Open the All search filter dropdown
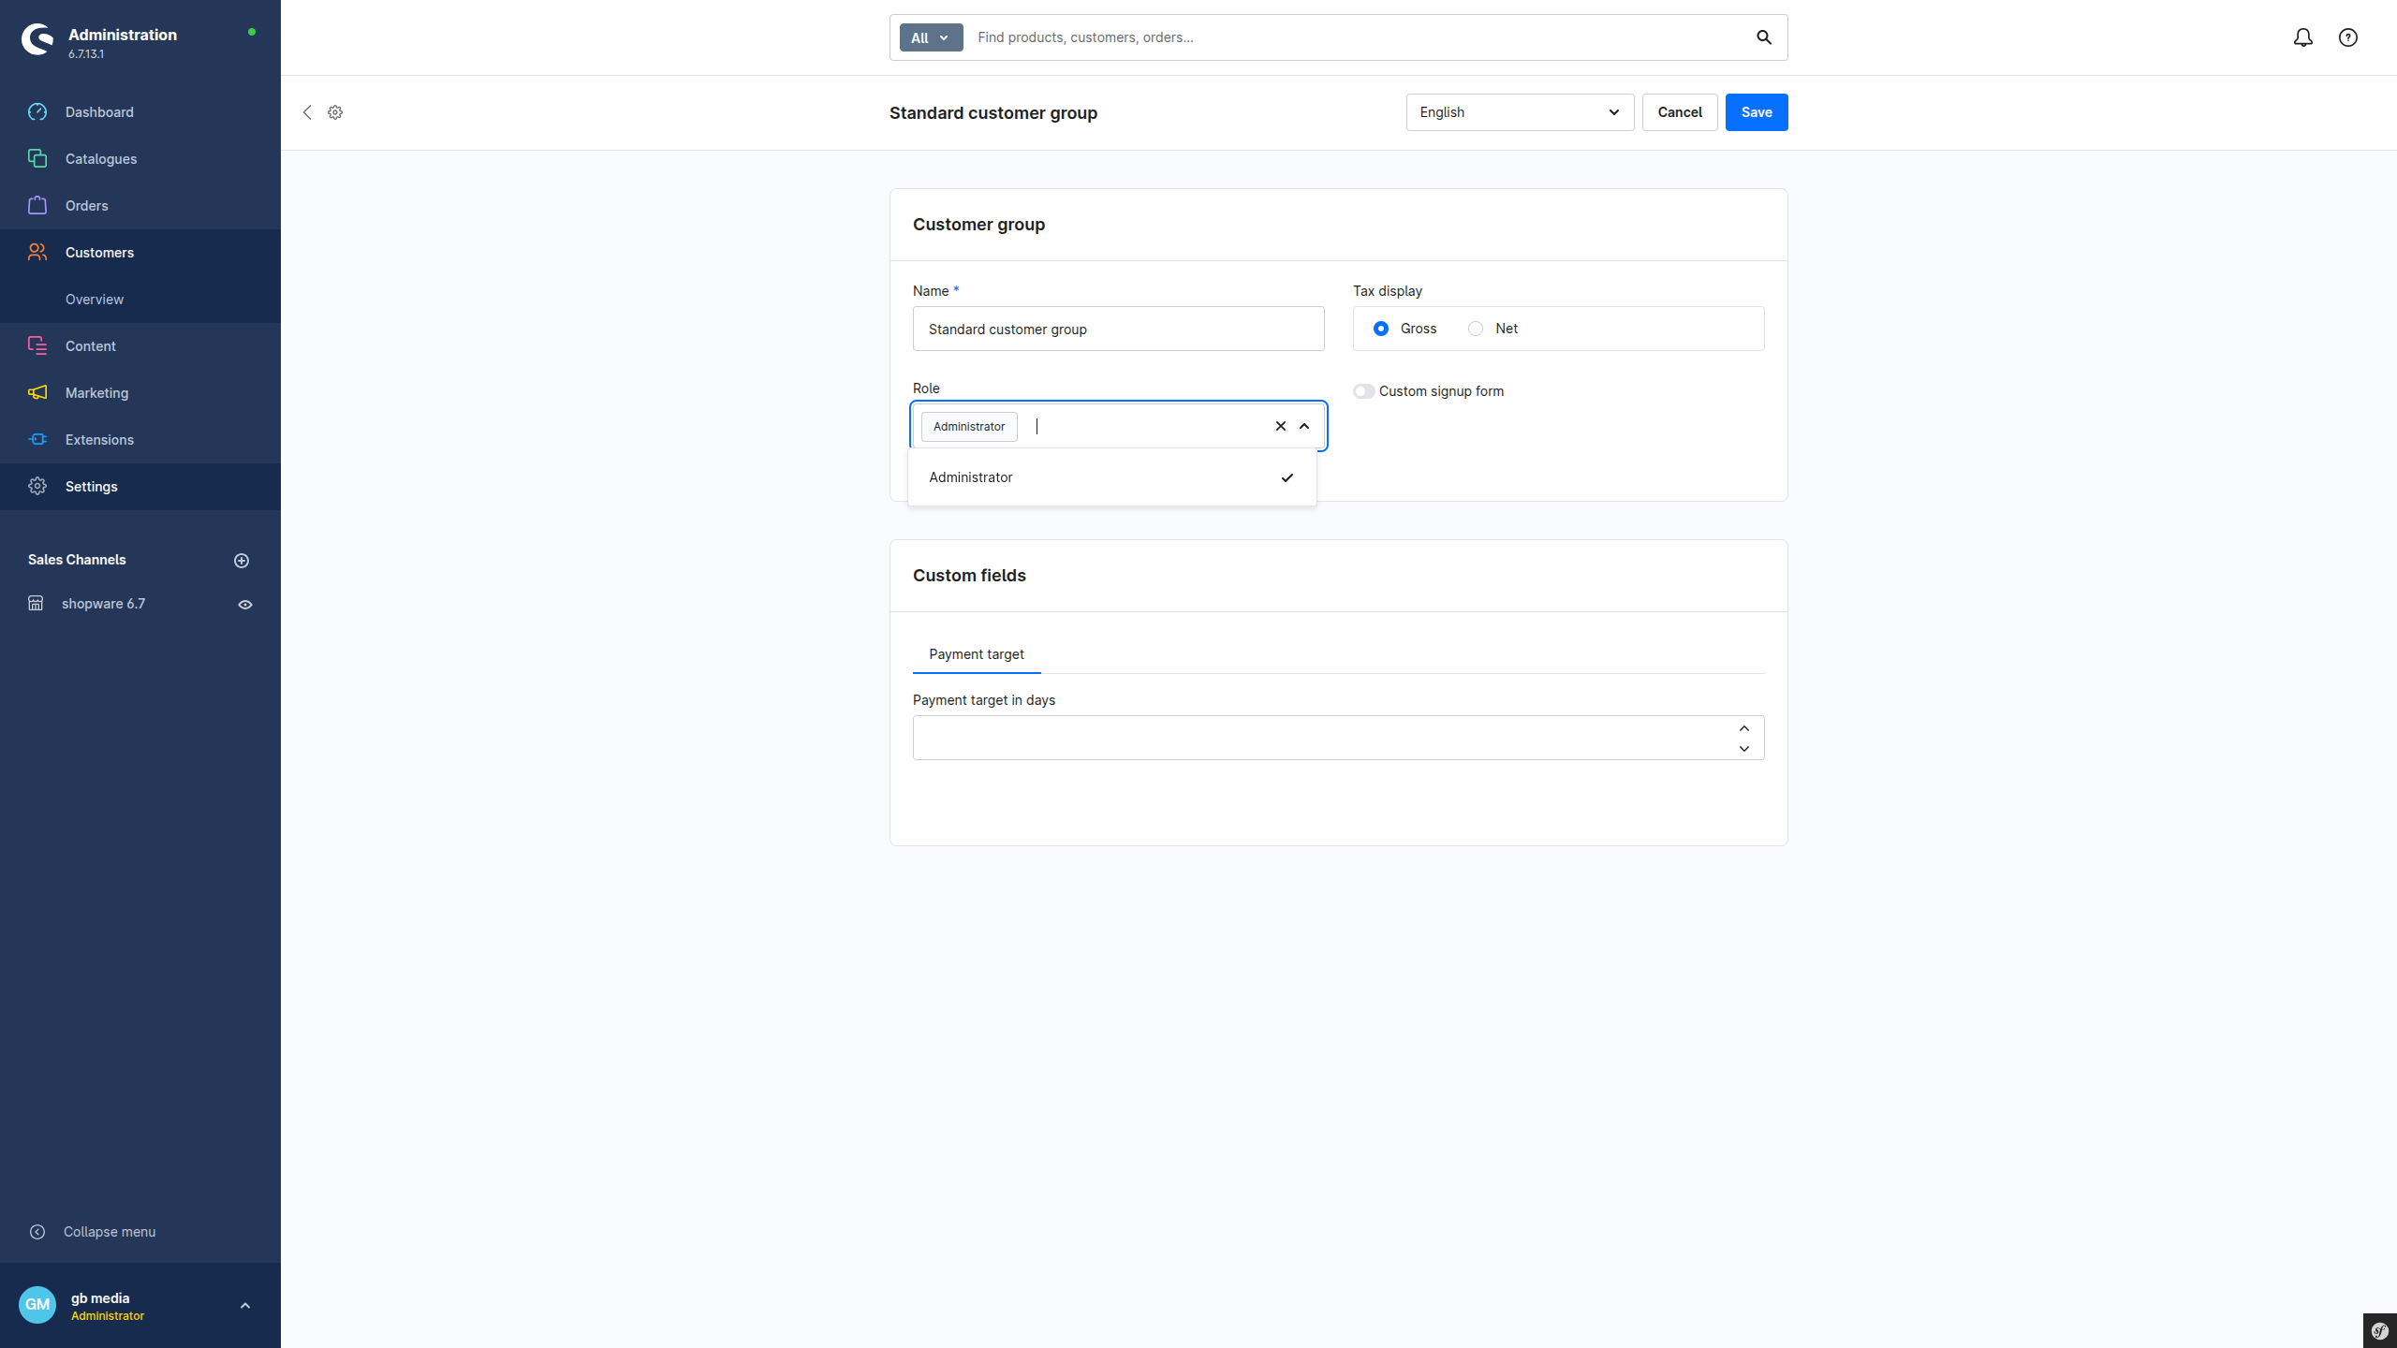Viewport: 2397px width, 1348px height. [x=931, y=37]
